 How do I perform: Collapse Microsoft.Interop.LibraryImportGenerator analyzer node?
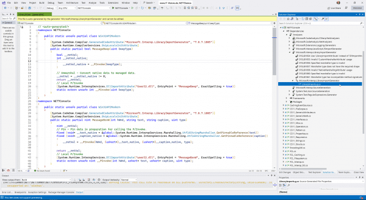click(x=290, y=52)
